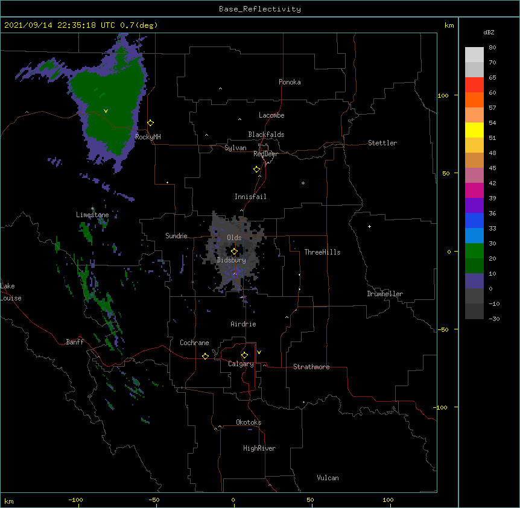
Task: Click the ThreeHills city label
Action: coord(322,252)
